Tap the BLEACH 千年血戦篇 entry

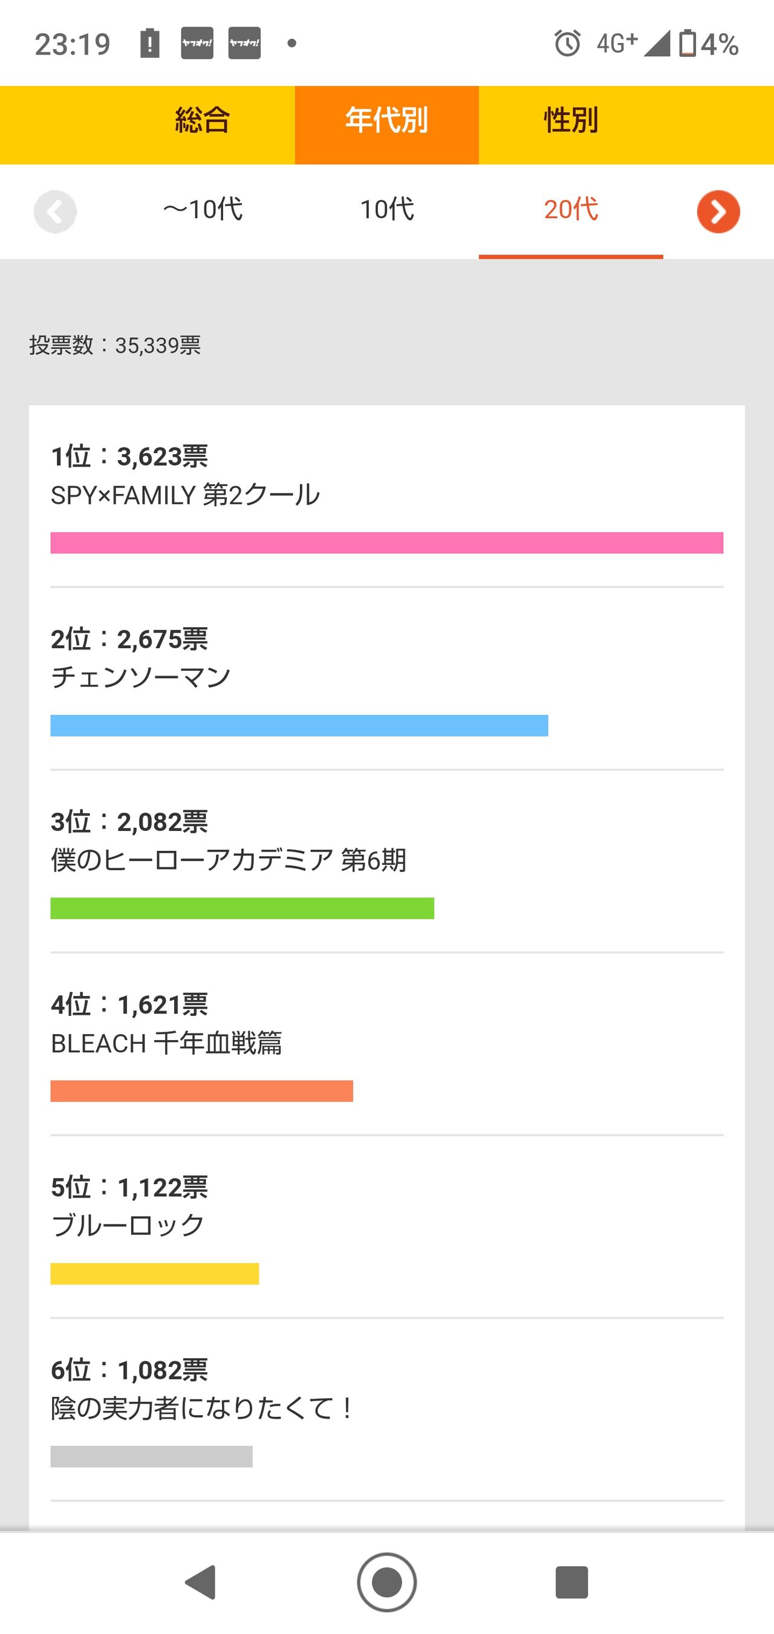387,1043
